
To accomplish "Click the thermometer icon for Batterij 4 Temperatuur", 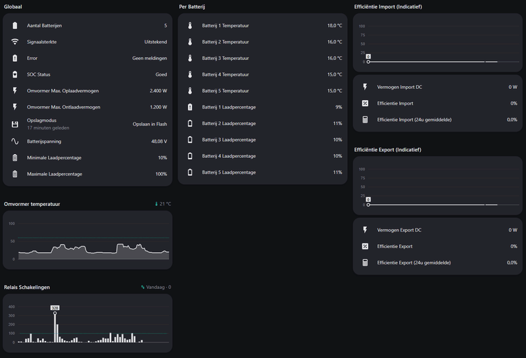I will [x=190, y=74].
